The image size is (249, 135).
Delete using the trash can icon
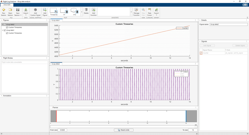click(86, 10)
